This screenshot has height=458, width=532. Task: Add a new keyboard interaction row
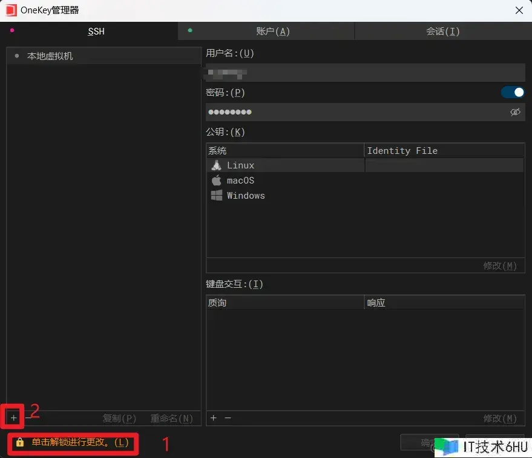[213, 418]
